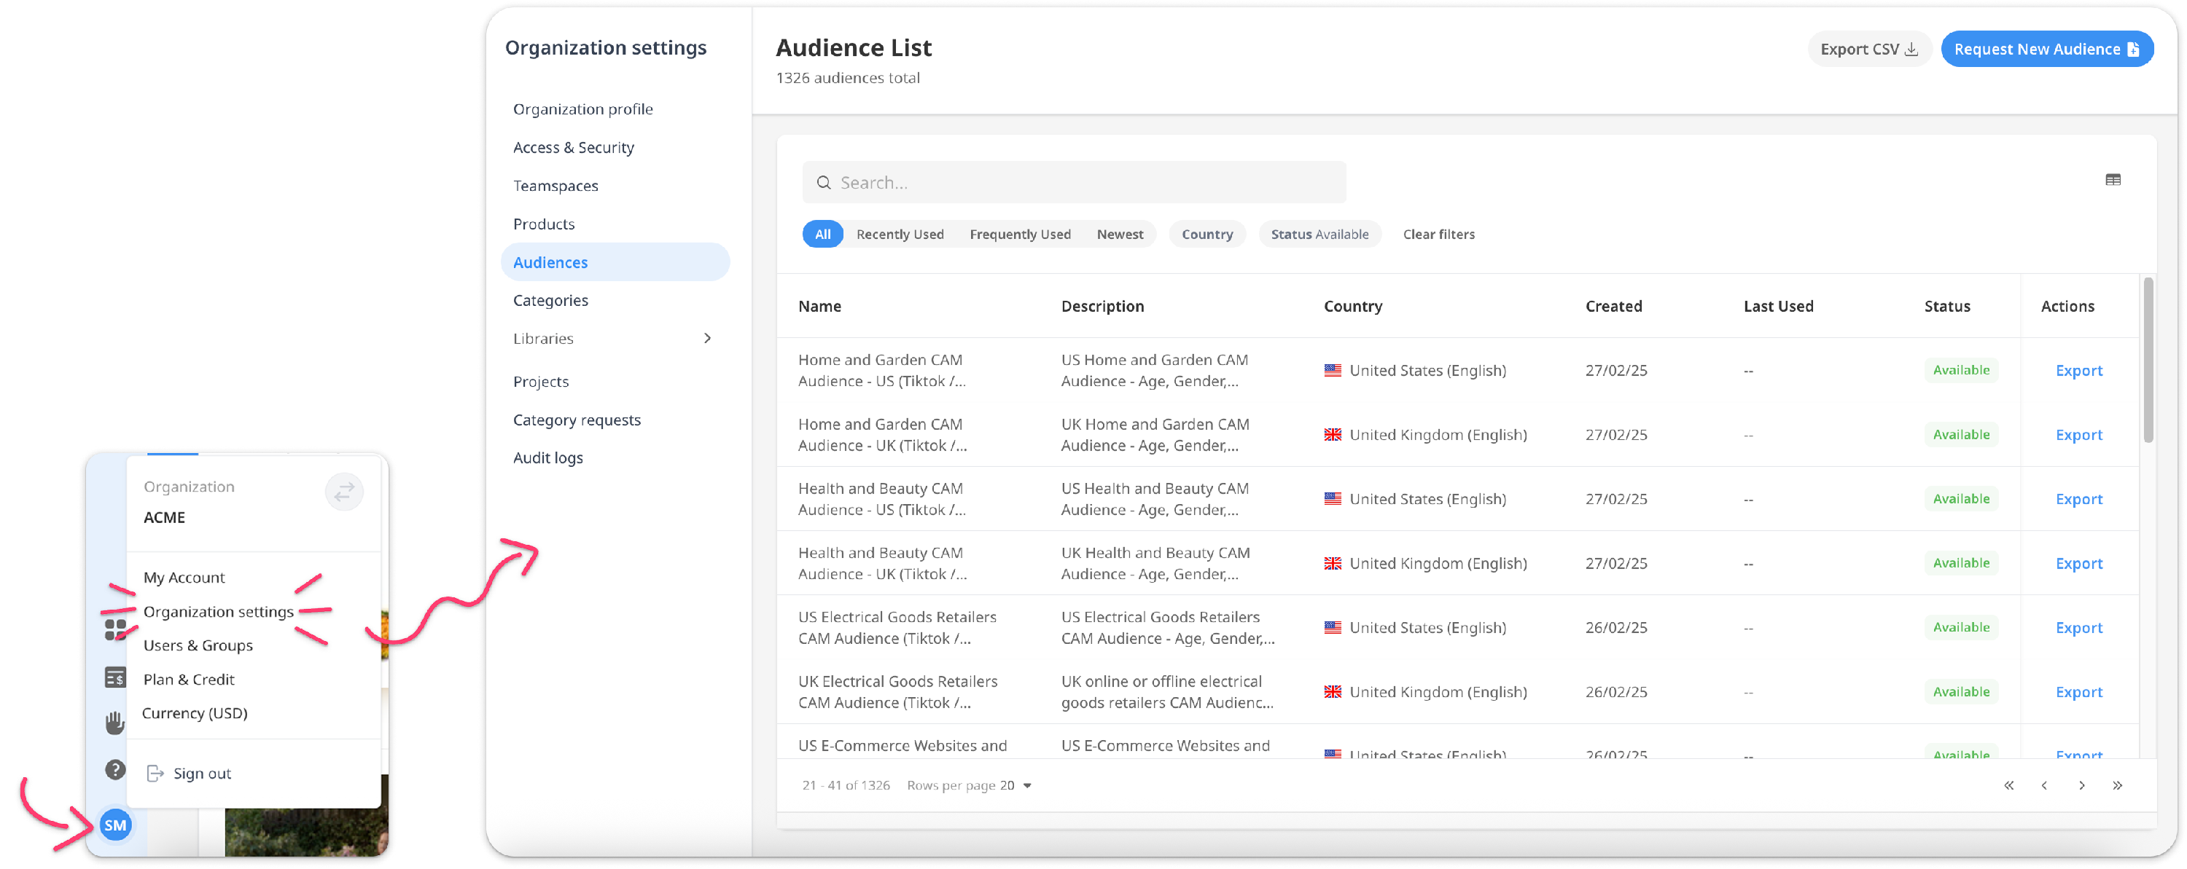Sort by the Created column header

pos(1613,305)
